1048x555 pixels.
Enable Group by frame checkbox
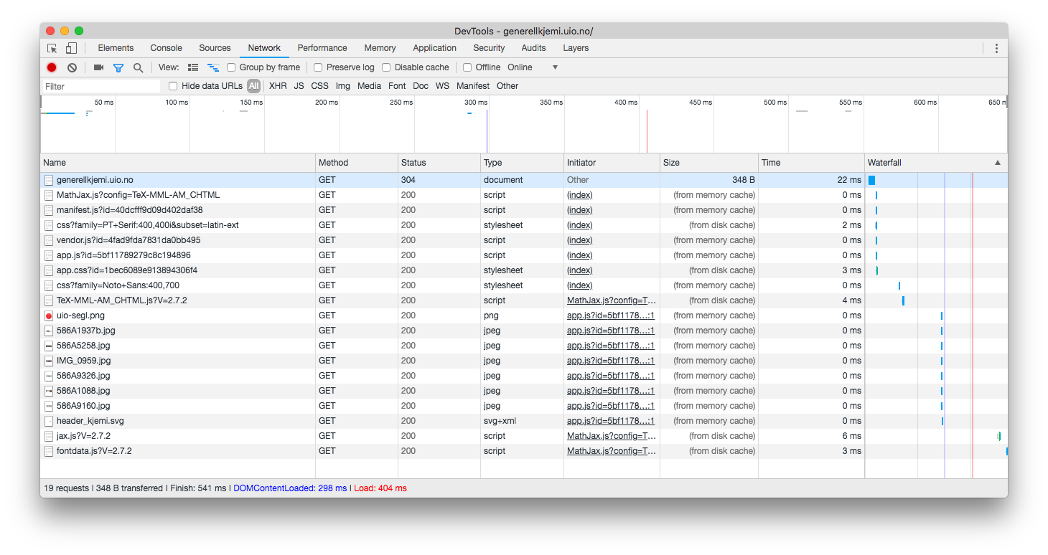point(231,67)
